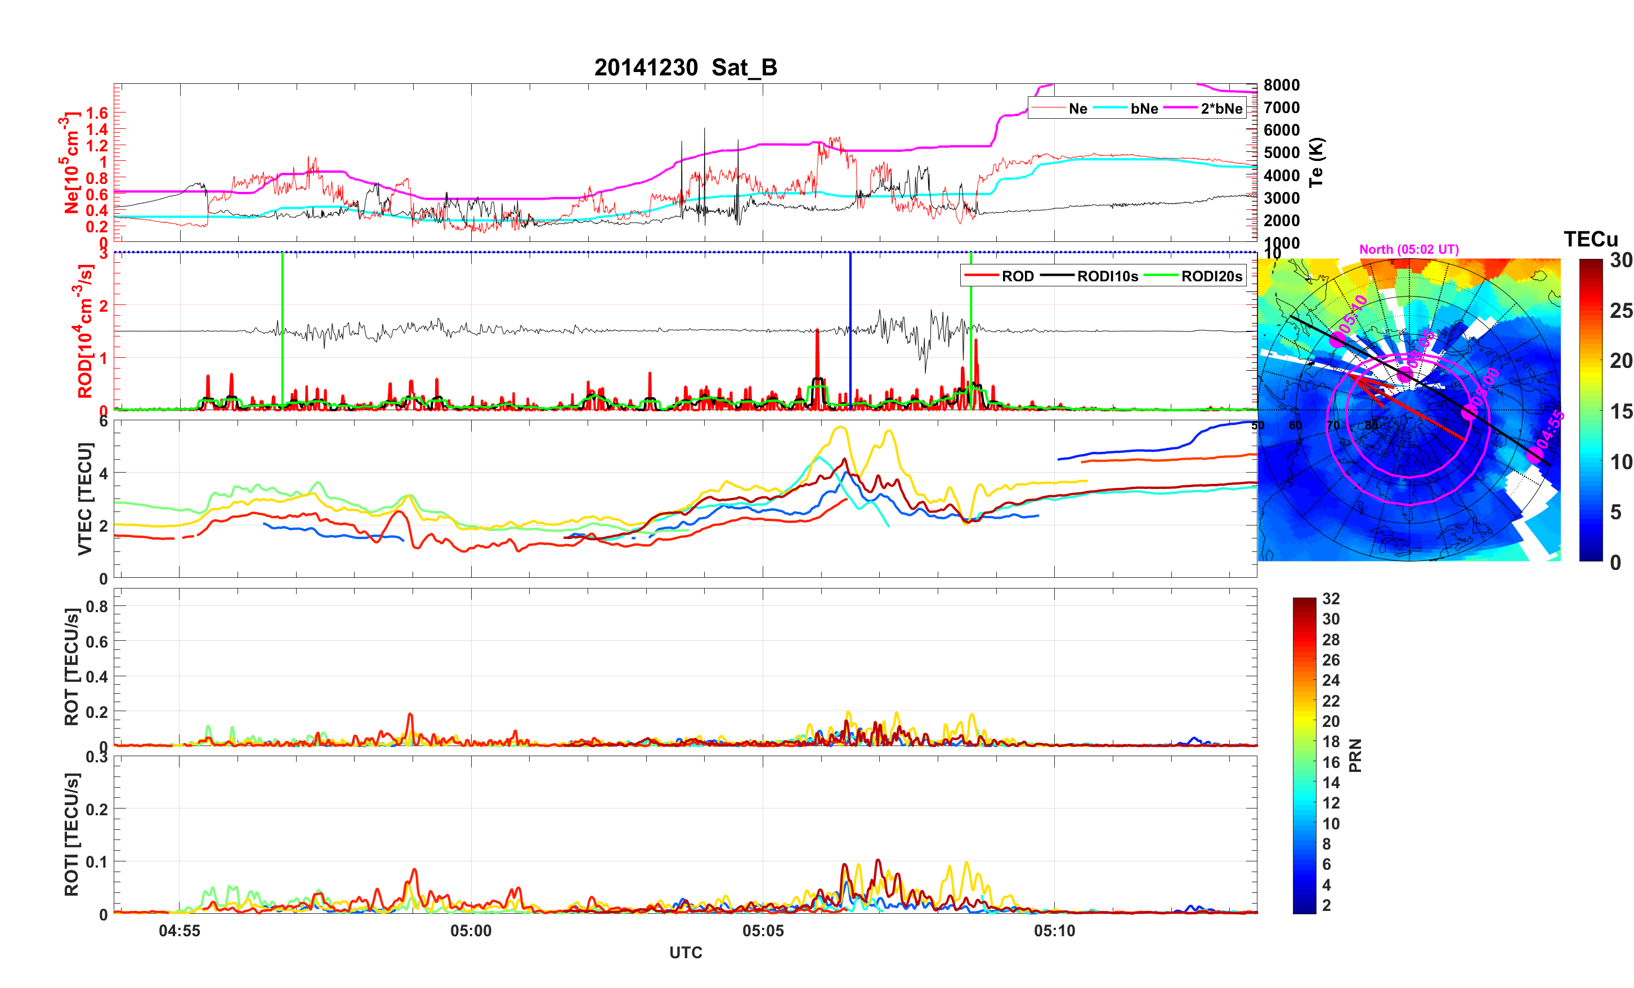Click the TECu colorbar beside the map
The image size is (1634, 988).
coord(1591,410)
